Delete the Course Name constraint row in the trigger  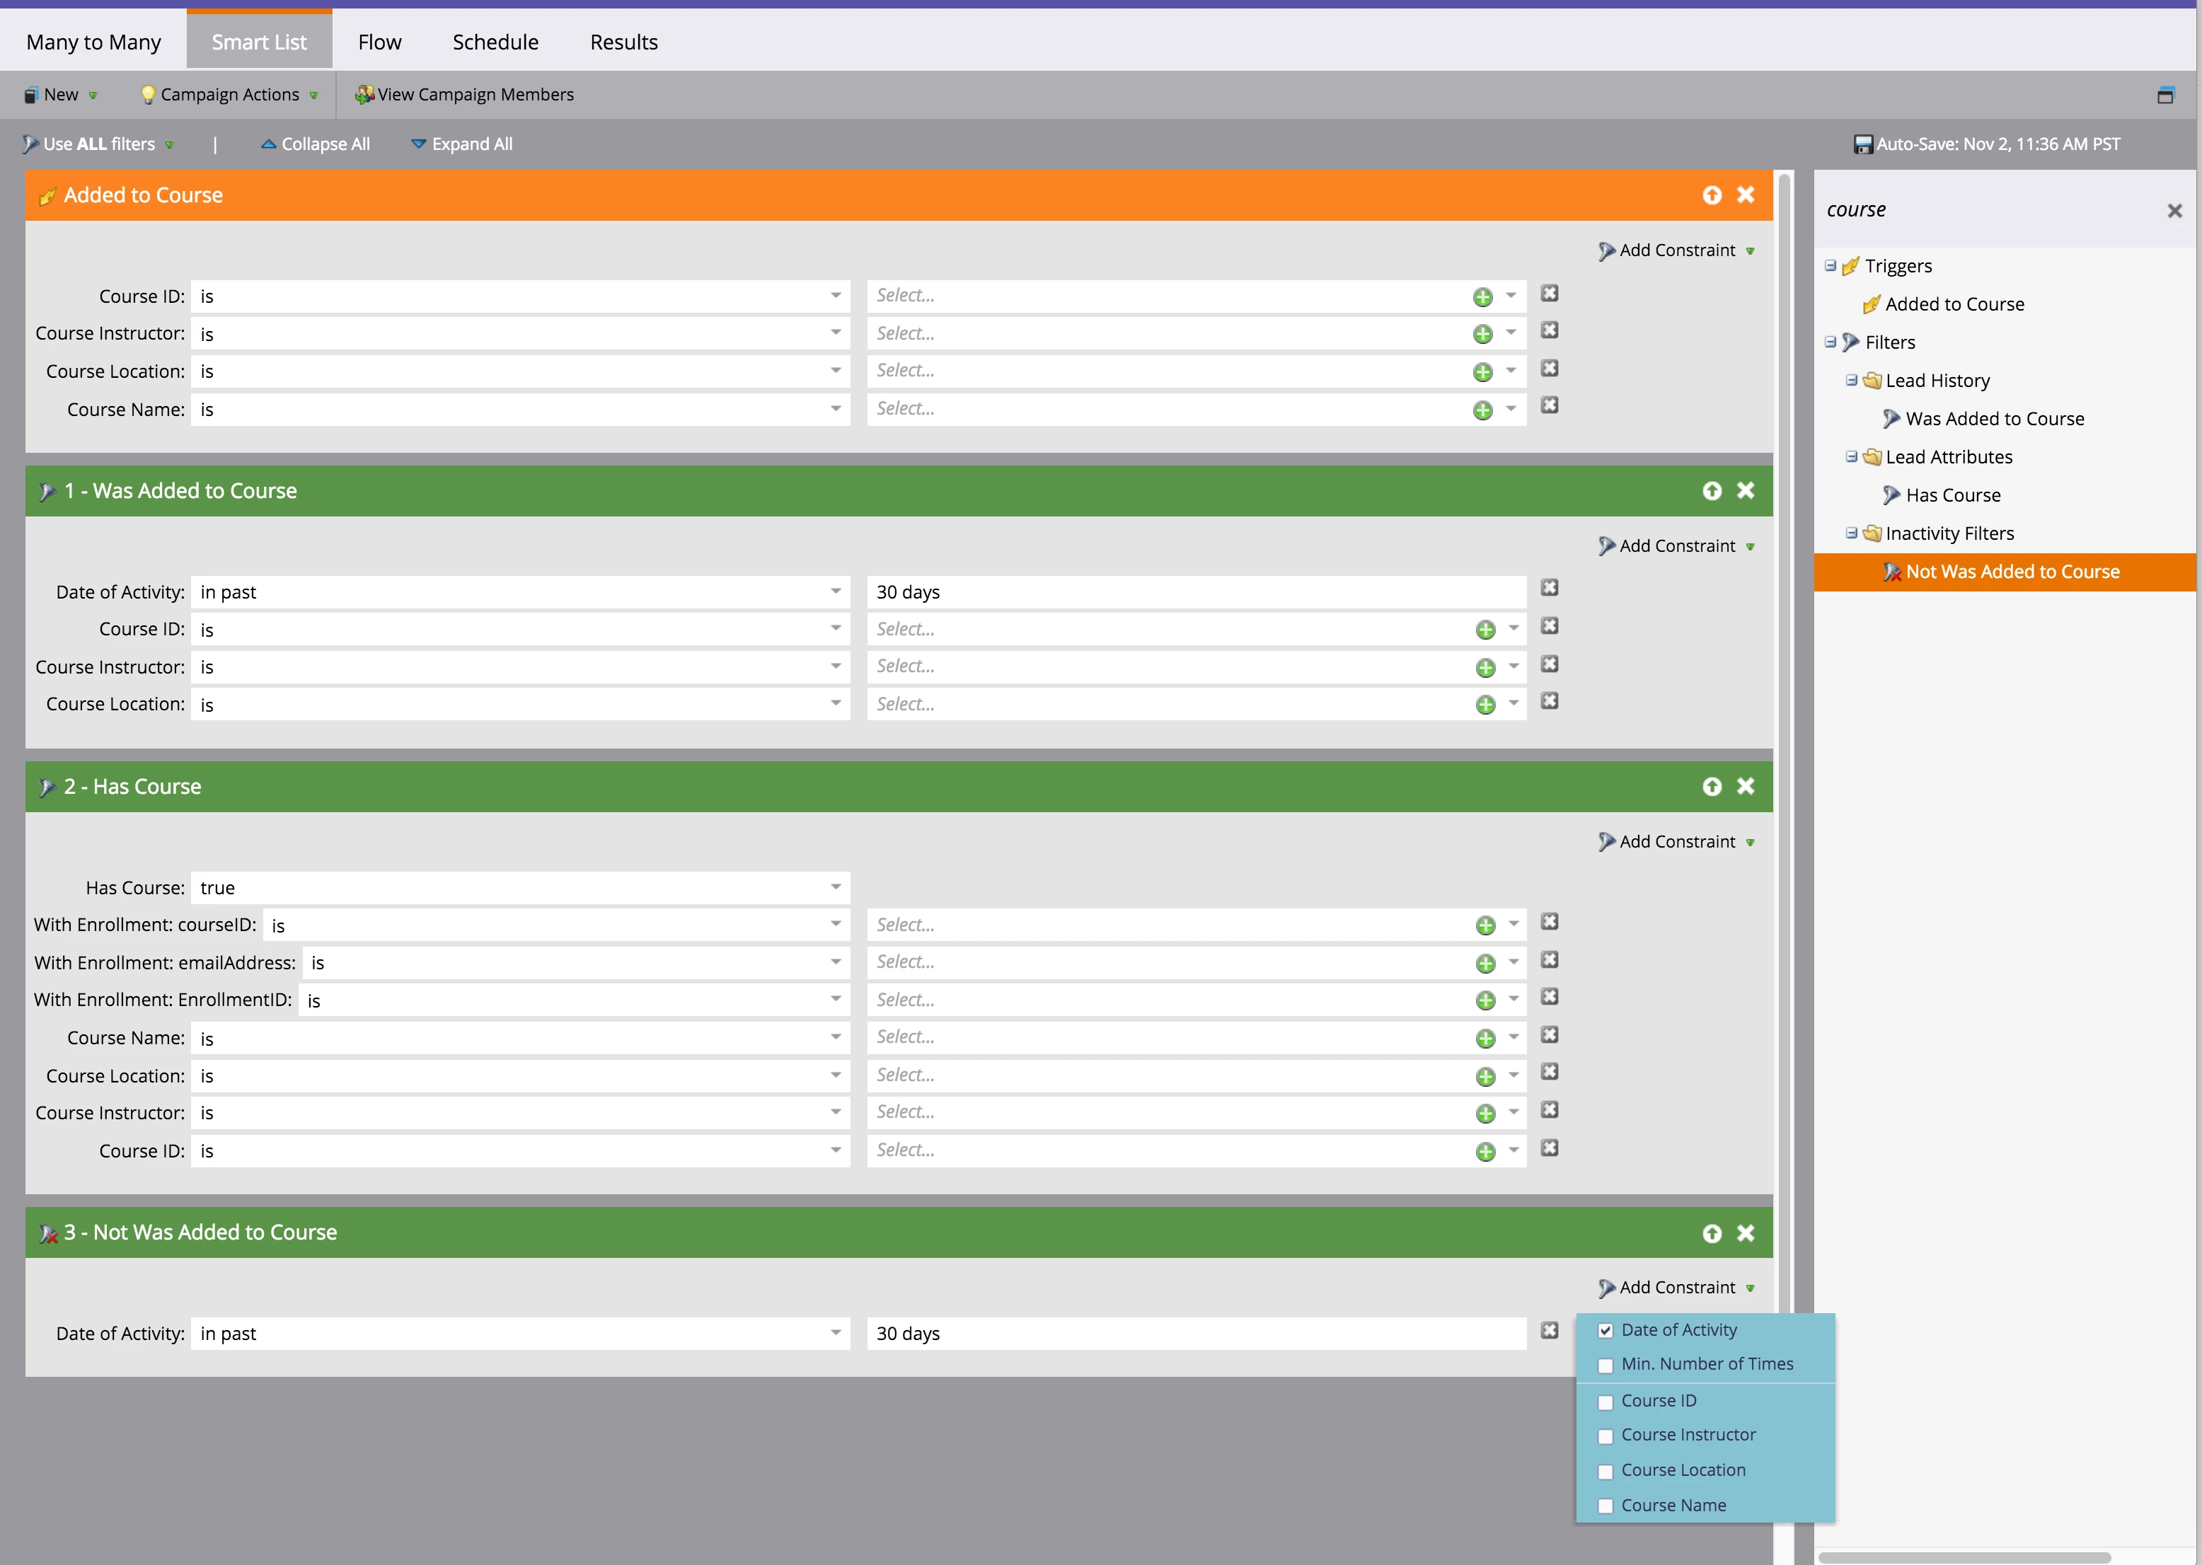click(1549, 405)
